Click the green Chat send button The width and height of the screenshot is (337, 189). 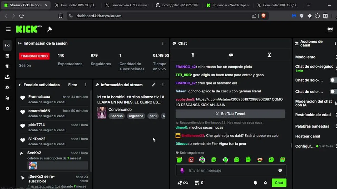[279, 183]
